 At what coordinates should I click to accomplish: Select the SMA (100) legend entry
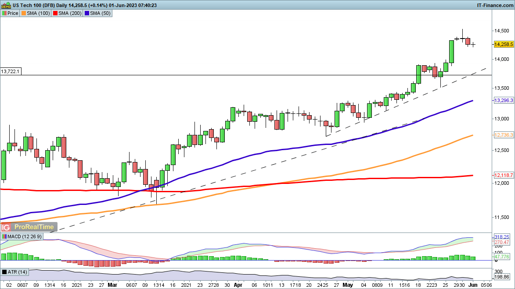pyautogui.click(x=36, y=14)
